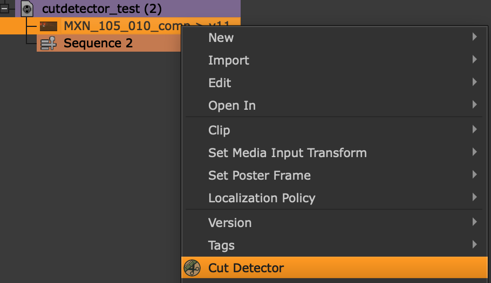The height and width of the screenshot is (283, 491).
Task: Click the cutdetector_test project file icon
Action: (x=27, y=9)
